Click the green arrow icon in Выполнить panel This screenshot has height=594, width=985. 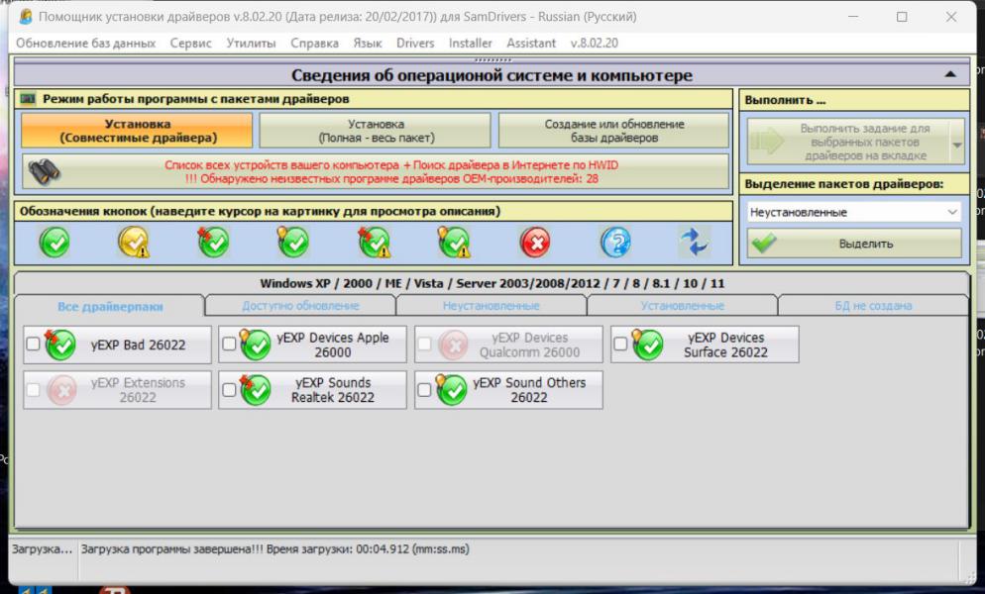coord(765,143)
